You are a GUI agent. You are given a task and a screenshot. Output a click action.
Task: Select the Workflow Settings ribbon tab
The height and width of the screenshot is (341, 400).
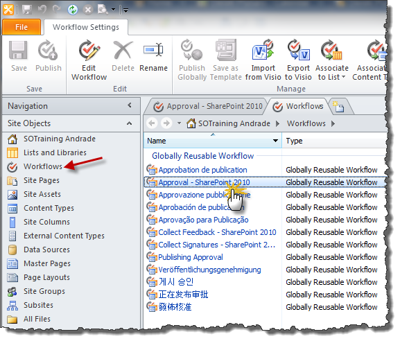pyautogui.click(x=86, y=27)
